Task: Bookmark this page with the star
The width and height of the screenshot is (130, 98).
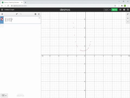Action: [x=115, y=6]
